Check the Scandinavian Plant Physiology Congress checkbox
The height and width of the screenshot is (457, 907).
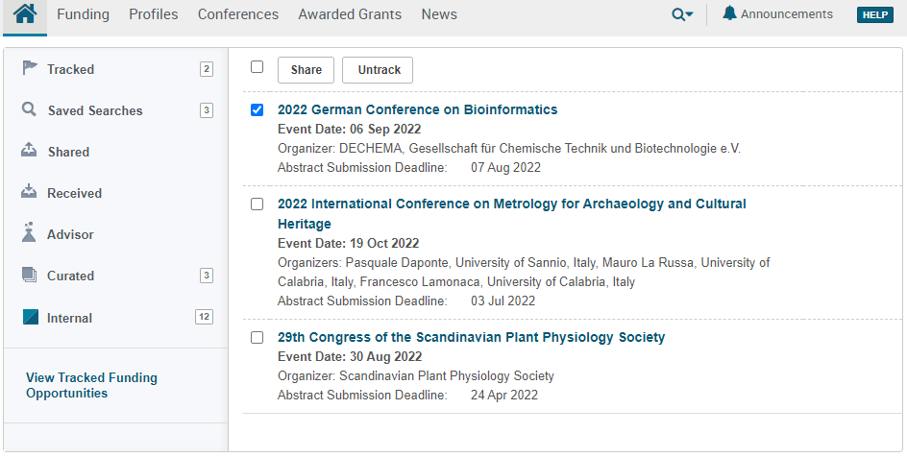tap(257, 337)
